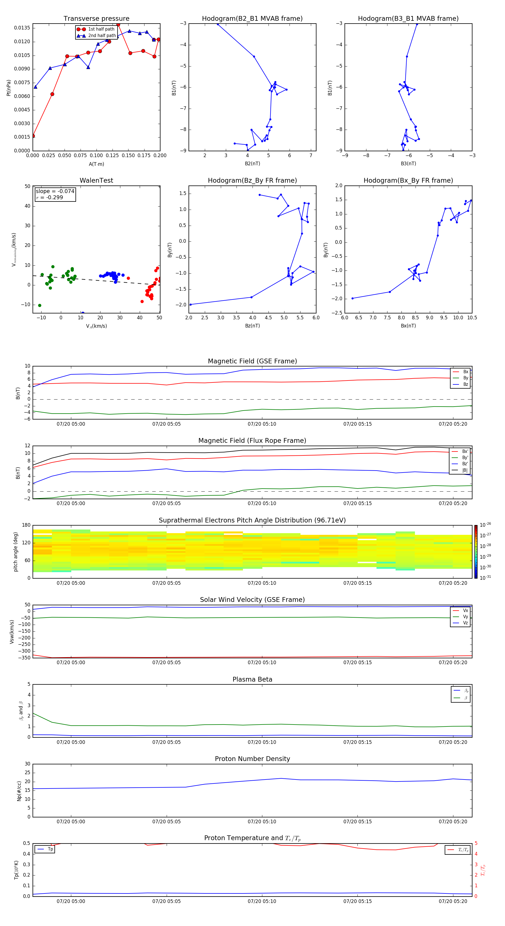The image size is (505, 926).
Task: Click the B2(nT) x-axis label
Action: point(252,164)
